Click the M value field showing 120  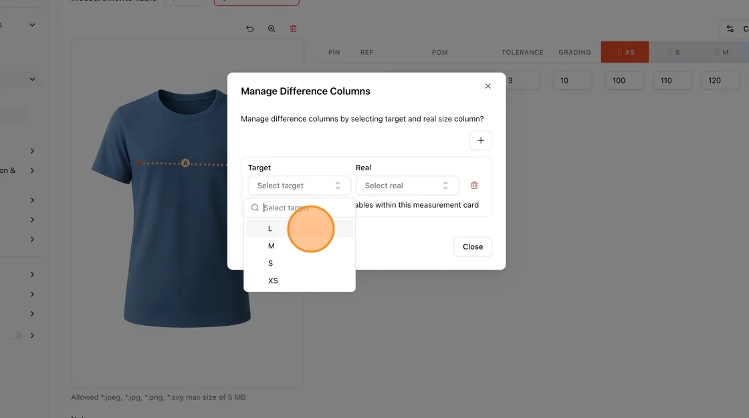720,81
